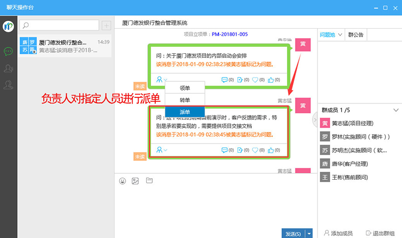The image size is (402, 238).
Task: Click the second question text about 项目交接文档
Action: pos(217,122)
